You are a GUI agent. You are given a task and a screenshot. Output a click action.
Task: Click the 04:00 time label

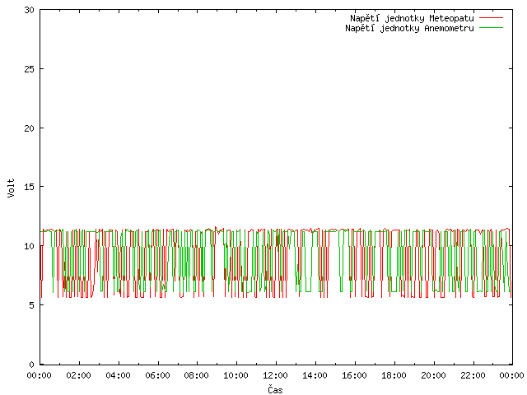click(118, 375)
